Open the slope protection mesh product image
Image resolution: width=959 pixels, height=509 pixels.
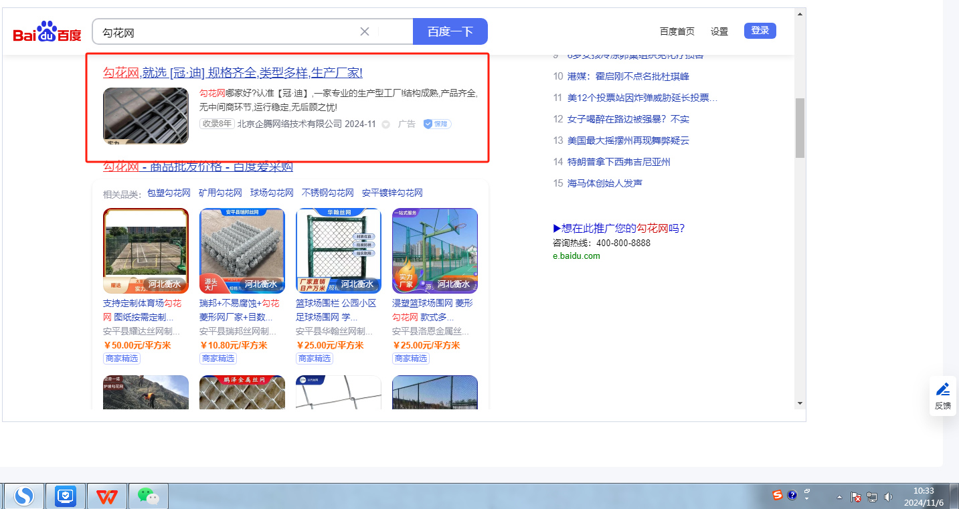point(146,392)
